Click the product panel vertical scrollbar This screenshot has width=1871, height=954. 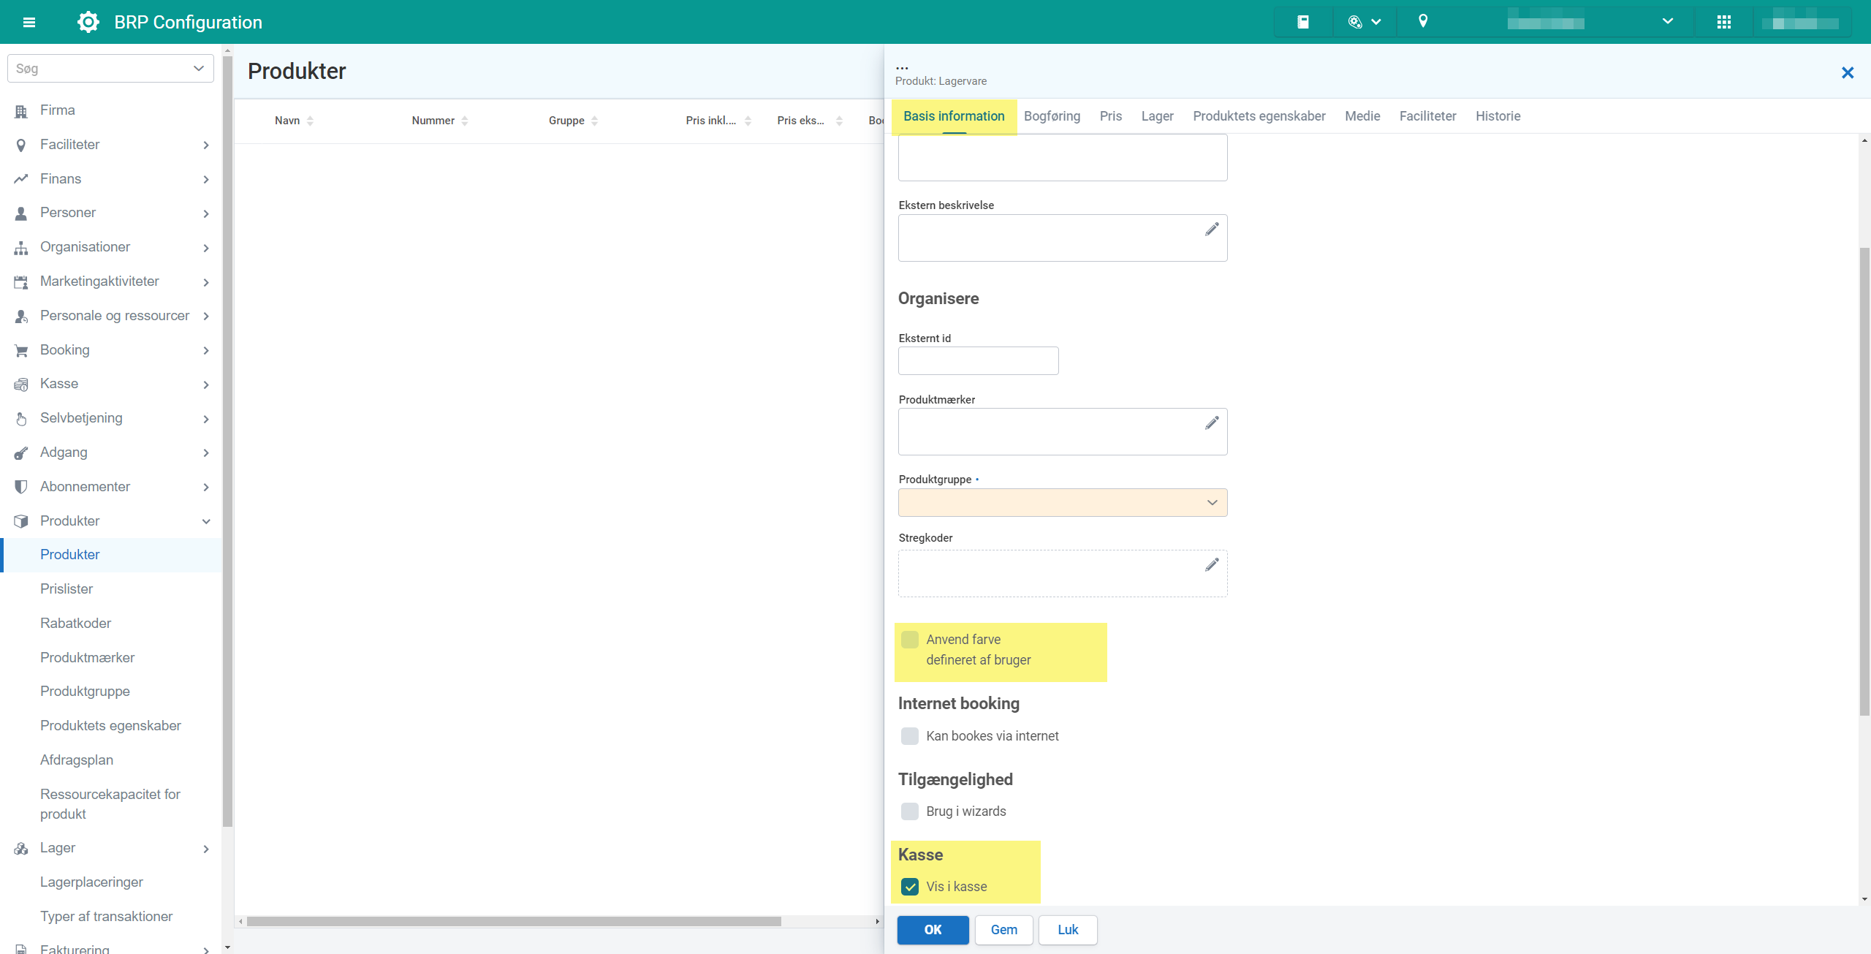(x=1864, y=482)
